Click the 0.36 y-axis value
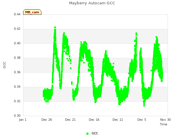Viewport: 185px width, 139px height. pos(17,72)
